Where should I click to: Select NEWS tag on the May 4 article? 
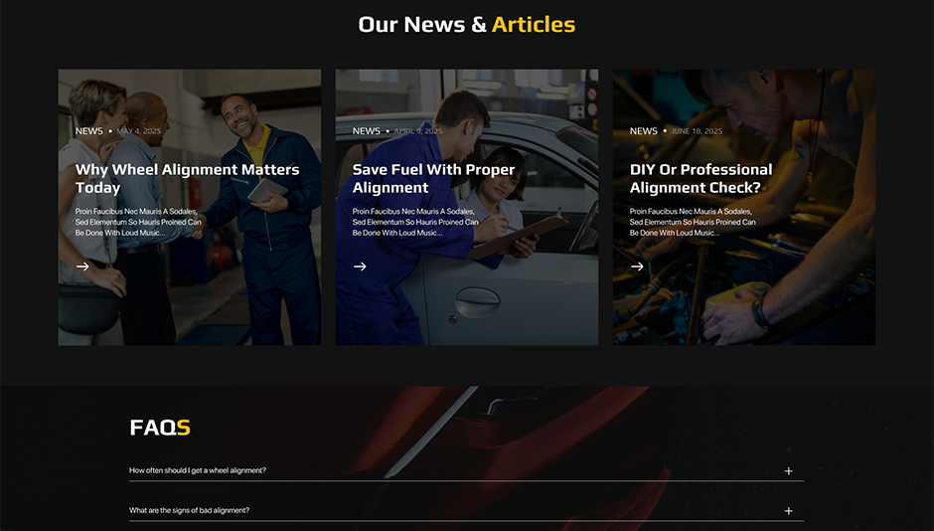88,131
